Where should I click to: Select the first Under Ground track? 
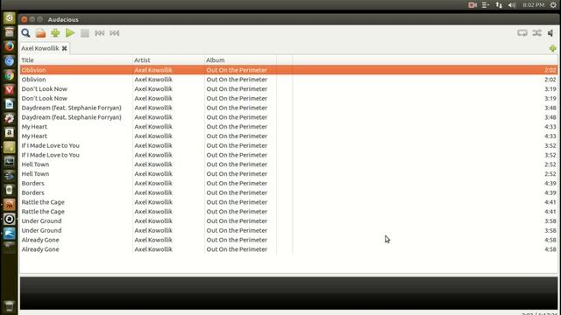[x=288, y=221]
